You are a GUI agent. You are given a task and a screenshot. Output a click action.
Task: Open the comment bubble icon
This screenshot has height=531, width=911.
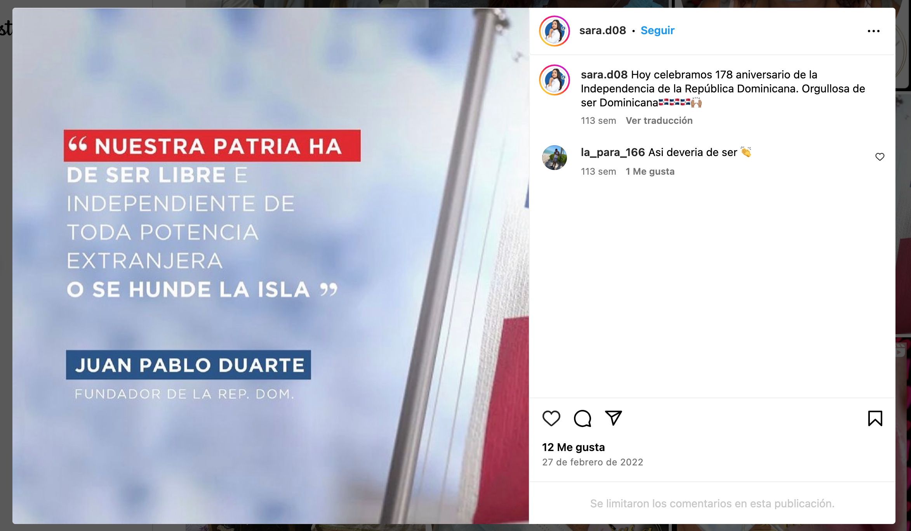582,418
